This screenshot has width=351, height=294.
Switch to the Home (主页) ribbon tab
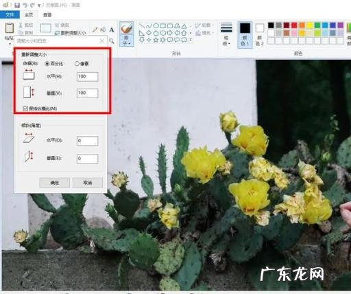coord(29,15)
